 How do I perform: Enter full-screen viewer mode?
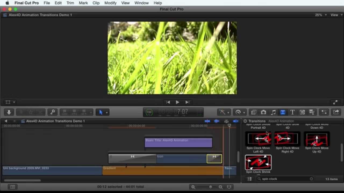point(335,102)
